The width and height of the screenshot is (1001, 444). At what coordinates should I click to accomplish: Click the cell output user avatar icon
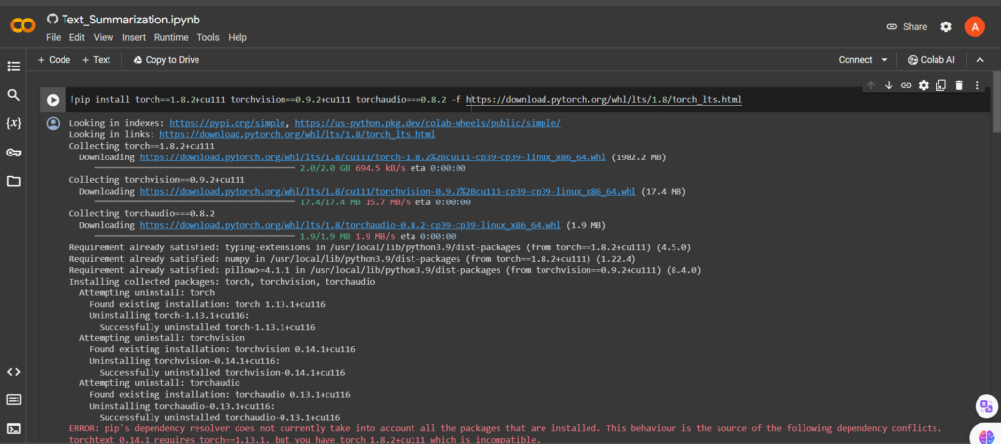(53, 123)
